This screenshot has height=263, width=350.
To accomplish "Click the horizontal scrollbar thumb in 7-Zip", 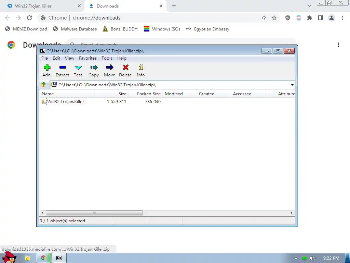I will point(94,213).
